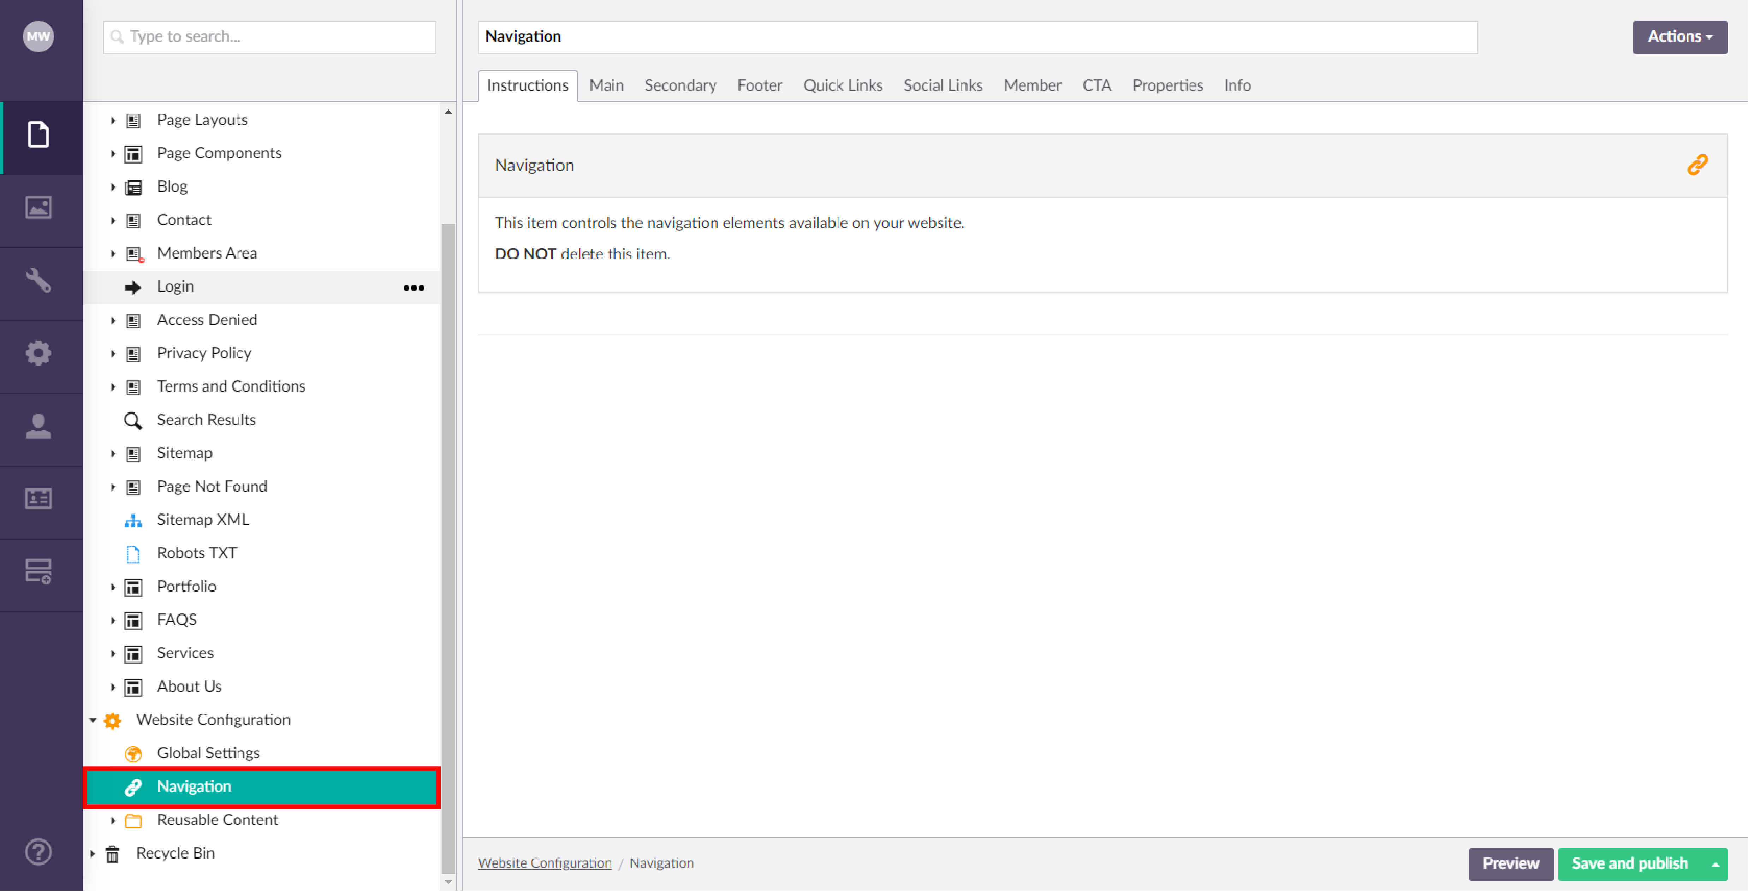
Task: Expand the Members Area node
Action: pyautogui.click(x=113, y=253)
